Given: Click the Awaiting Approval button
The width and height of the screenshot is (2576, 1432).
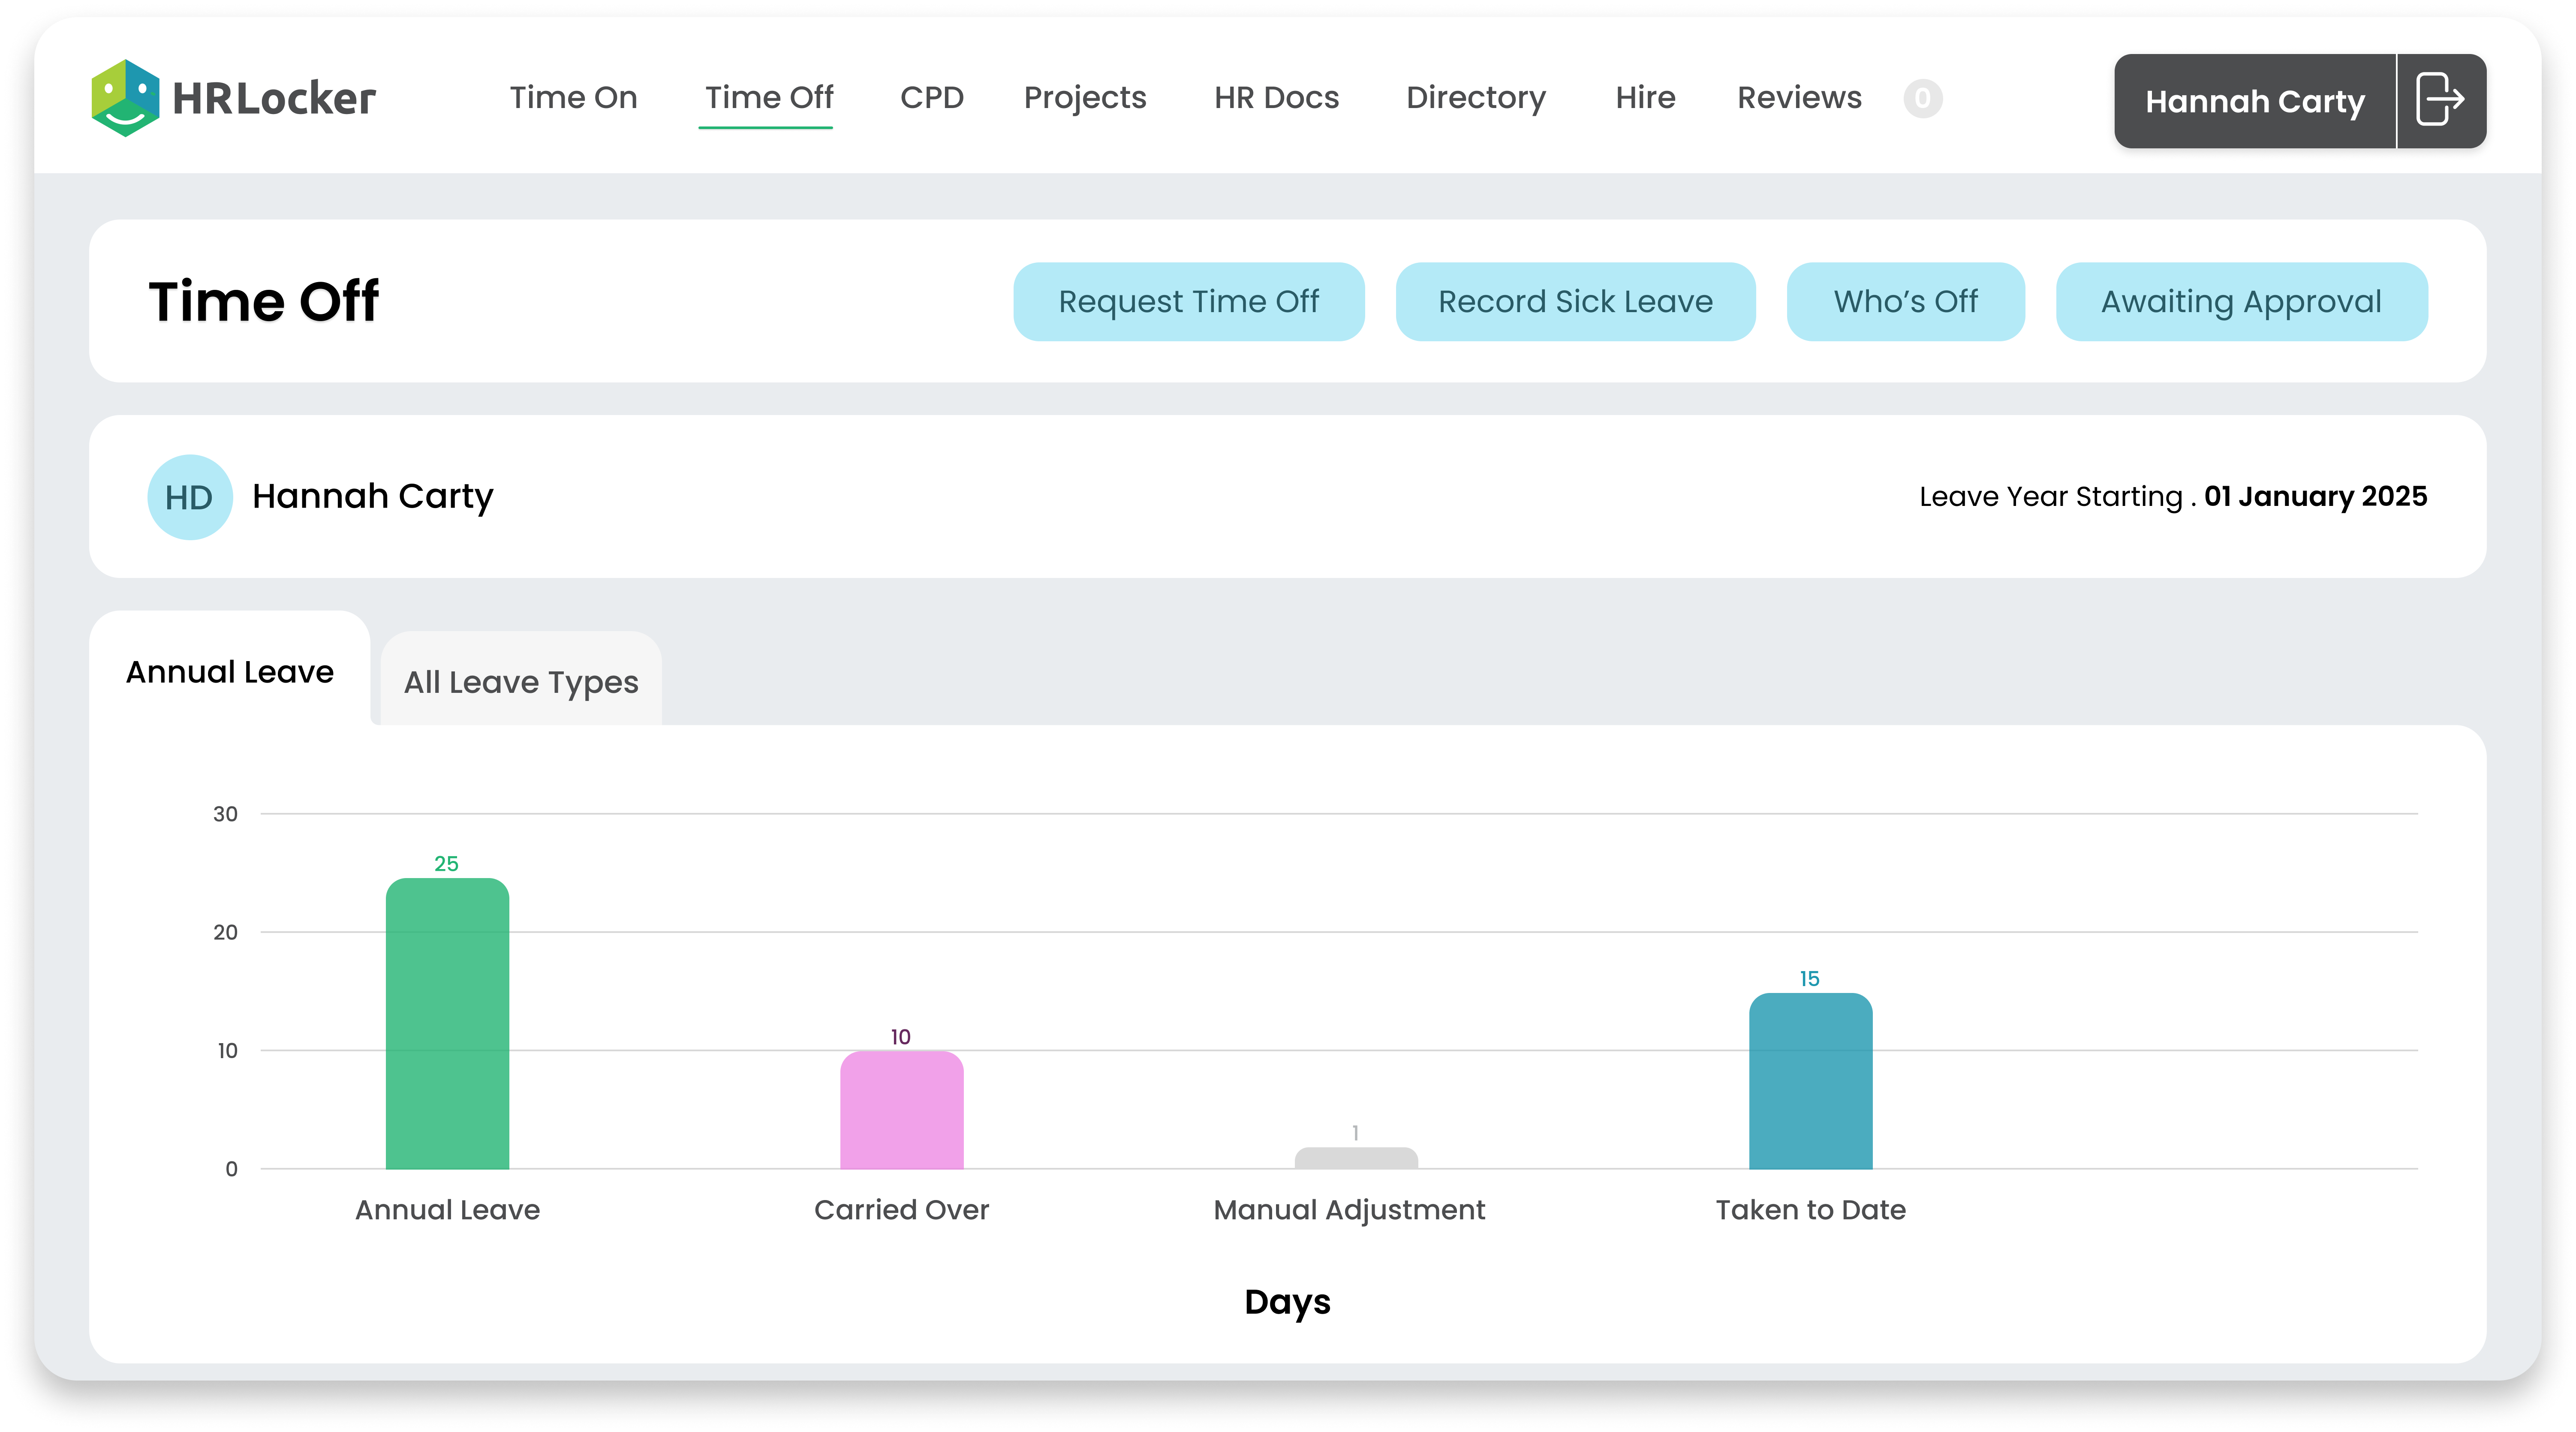Looking at the screenshot, I should pos(2241,302).
